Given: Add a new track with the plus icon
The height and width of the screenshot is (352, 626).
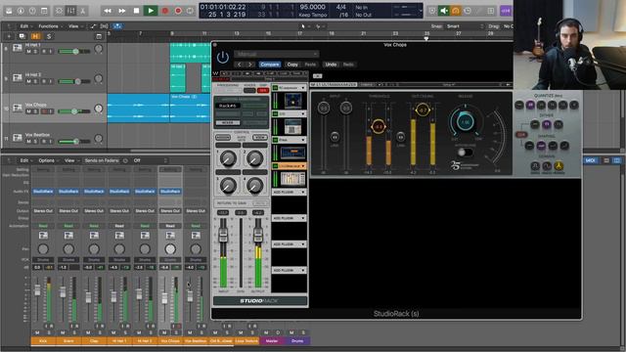Looking at the screenshot, I should tap(9, 36).
